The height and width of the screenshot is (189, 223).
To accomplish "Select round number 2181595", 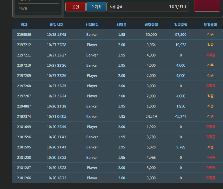I will [x=24, y=147].
